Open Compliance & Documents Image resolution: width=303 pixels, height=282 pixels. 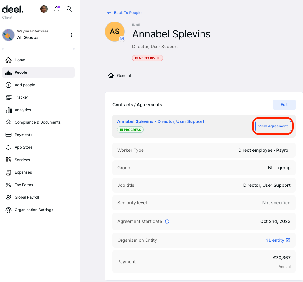point(37,122)
